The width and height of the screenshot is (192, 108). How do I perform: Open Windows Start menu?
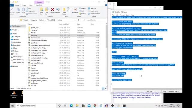(13, 106)
